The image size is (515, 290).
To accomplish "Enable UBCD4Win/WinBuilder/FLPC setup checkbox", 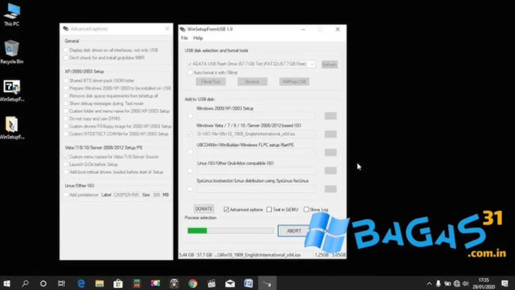I will pos(190,152).
